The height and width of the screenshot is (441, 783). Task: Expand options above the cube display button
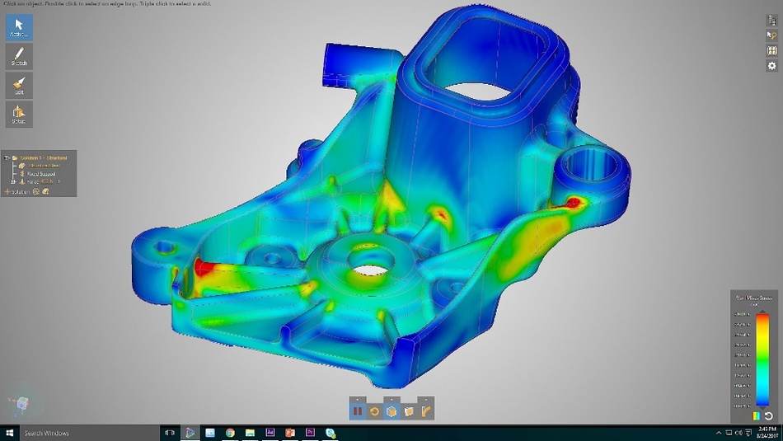[x=391, y=400]
